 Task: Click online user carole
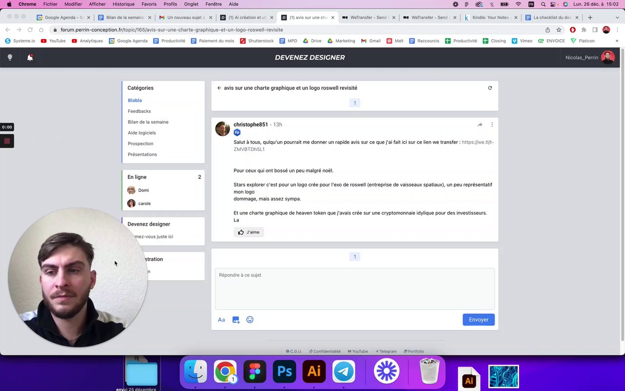[x=139, y=203]
